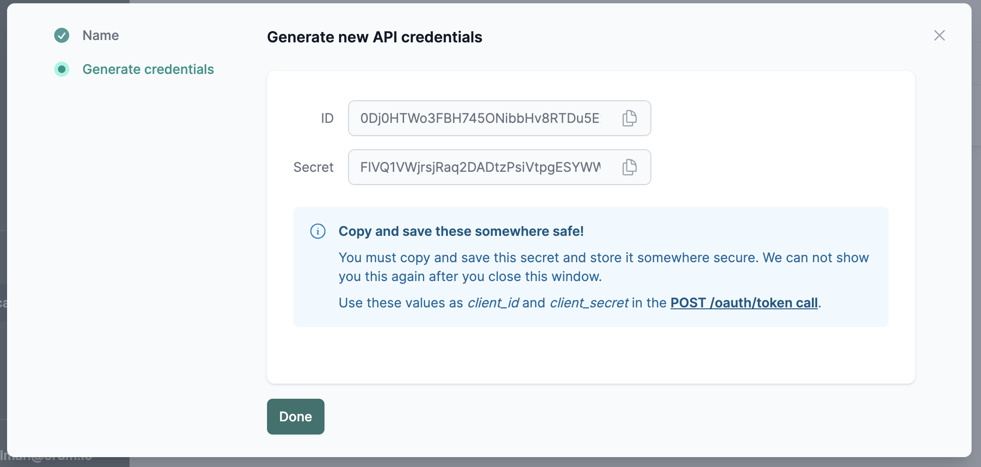The width and height of the screenshot is (981, 467).
Task: Click the active step dot beside Generate credentials
Action: [62, 69]
